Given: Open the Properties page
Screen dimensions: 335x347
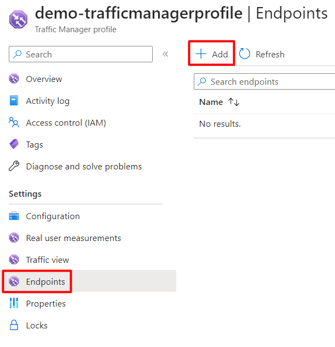Looking at the screenshot, I should pos(45,304).
